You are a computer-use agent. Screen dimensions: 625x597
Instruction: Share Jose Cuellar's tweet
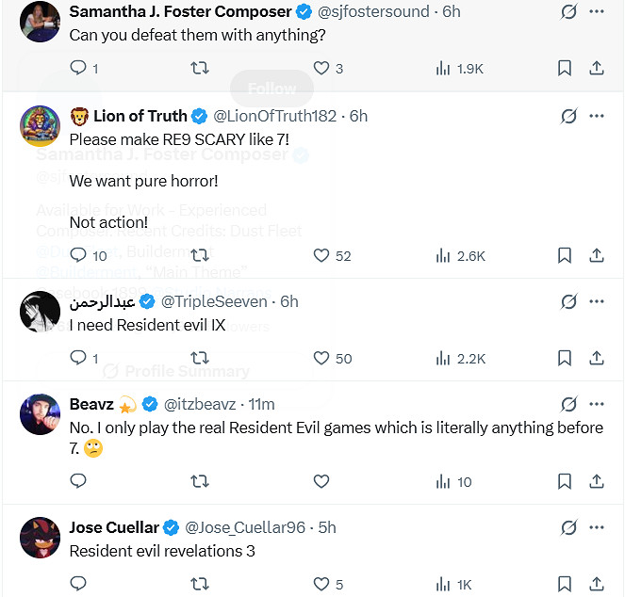596,584
